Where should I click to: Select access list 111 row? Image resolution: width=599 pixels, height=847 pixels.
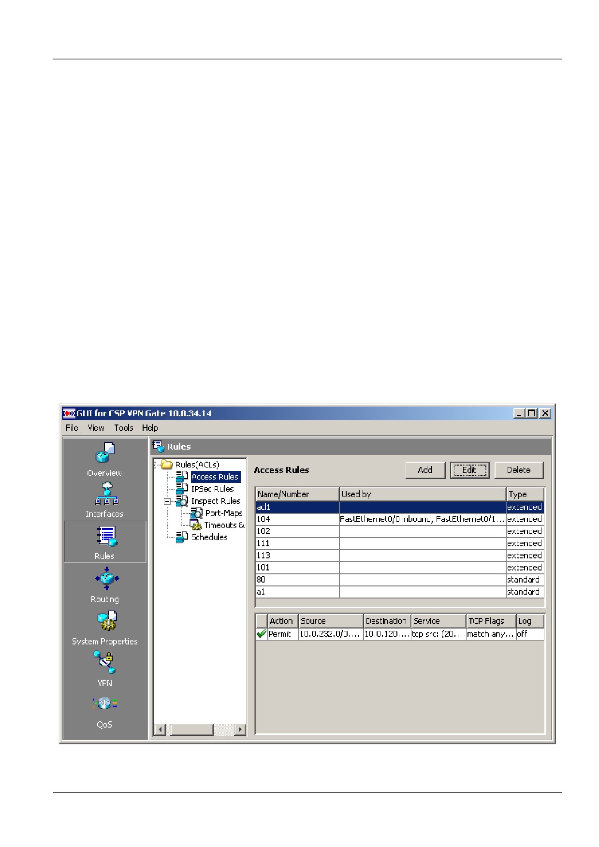(400, 543)
